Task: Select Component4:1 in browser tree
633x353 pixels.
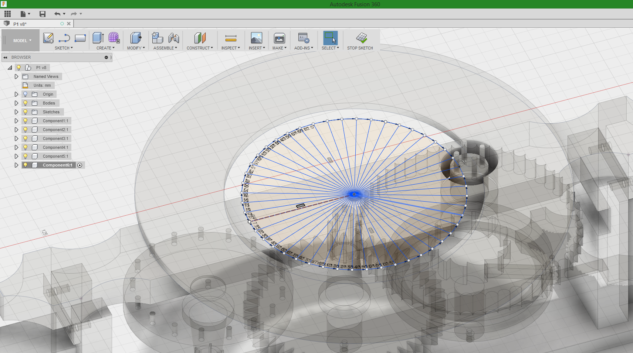Action: (55, 147)
